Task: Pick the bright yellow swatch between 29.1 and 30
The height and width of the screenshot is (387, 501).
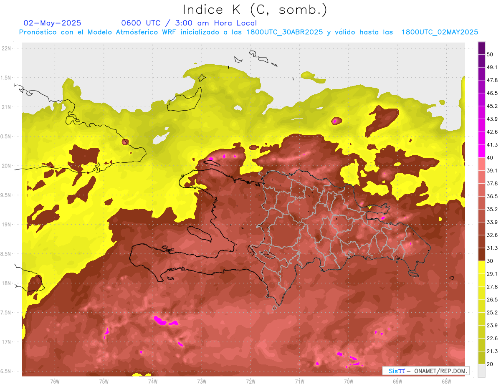Action: pos(481,267)
